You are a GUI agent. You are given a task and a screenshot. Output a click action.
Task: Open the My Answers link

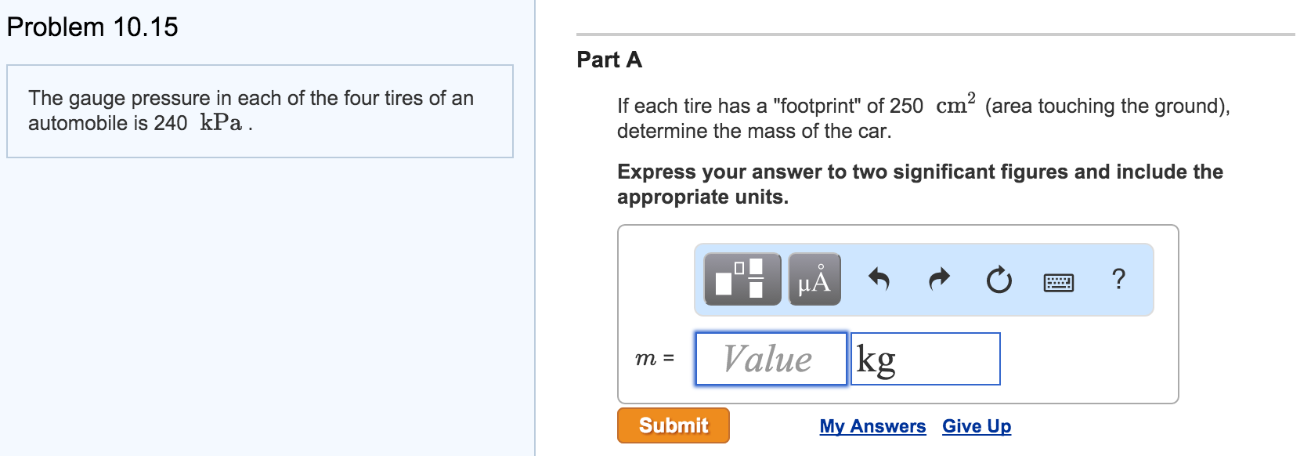(x=872, y=426)
